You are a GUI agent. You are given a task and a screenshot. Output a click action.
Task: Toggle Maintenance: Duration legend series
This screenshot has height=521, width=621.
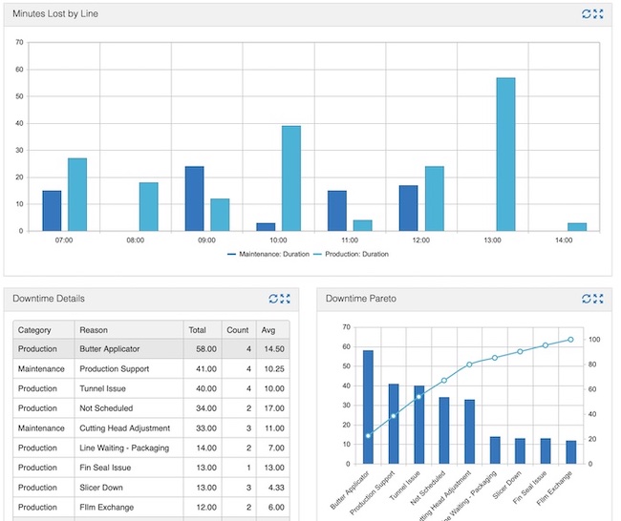coord(268,254)
